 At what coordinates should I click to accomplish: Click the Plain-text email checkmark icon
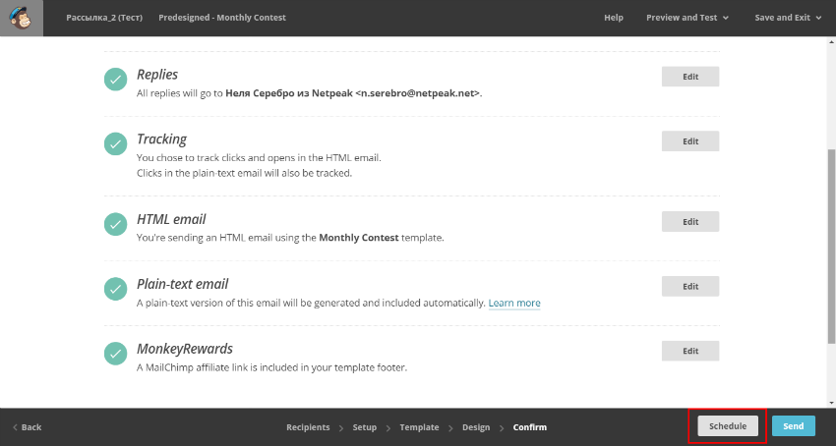115,289
